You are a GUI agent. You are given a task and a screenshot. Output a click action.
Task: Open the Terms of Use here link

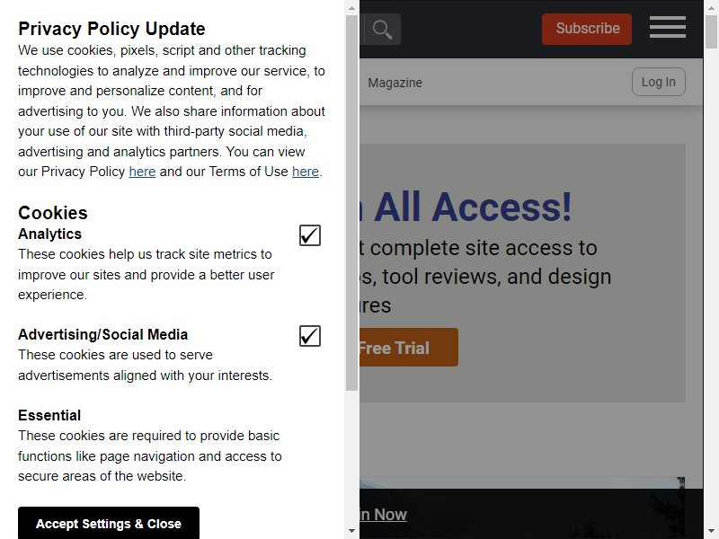(306, 172)
